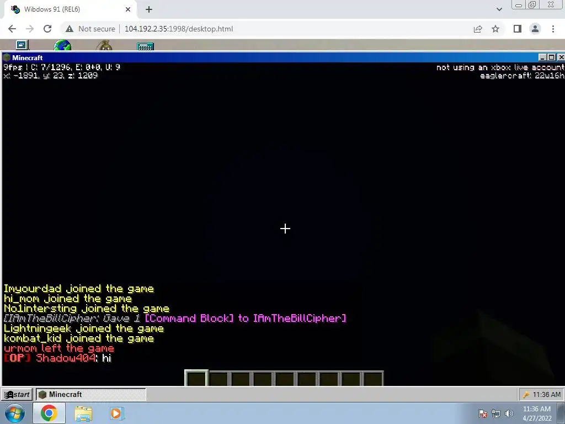Click the grass block icon in Minecraft title bar

[7, 57]
